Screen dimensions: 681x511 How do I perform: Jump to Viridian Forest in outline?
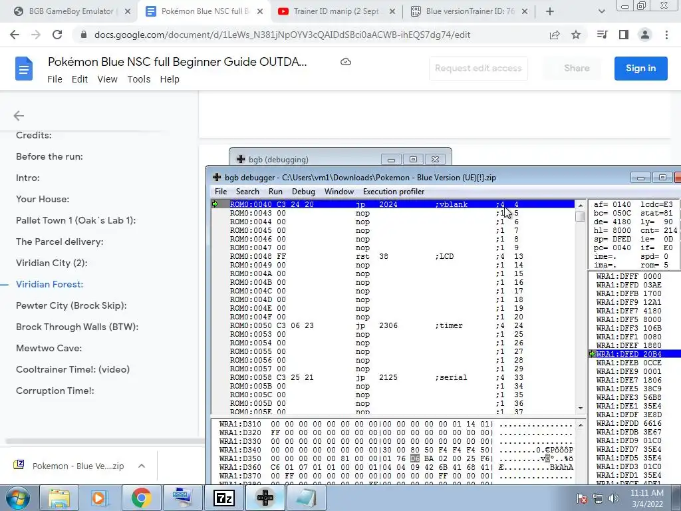[49, 284]
